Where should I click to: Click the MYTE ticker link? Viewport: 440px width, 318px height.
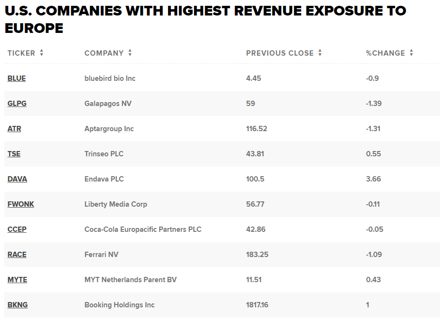17,280
